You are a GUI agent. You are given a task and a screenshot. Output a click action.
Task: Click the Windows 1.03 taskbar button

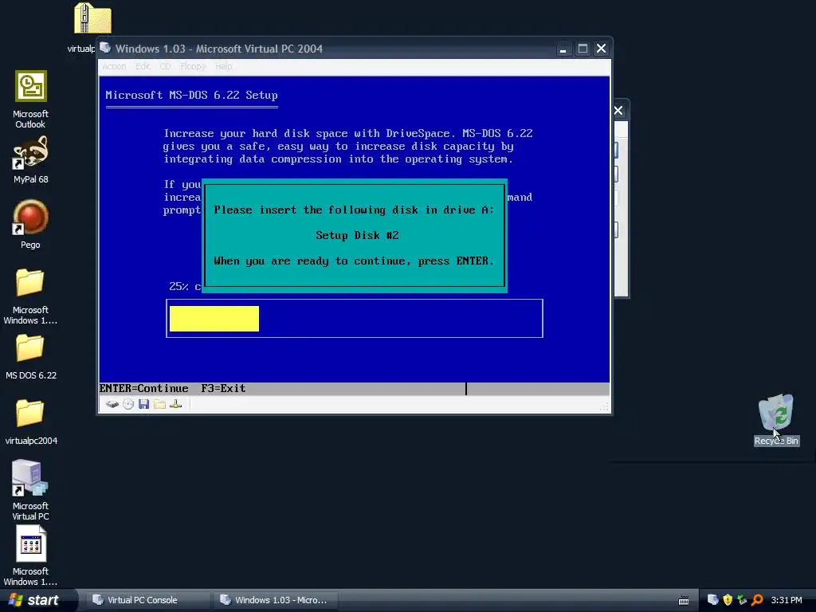275,600
